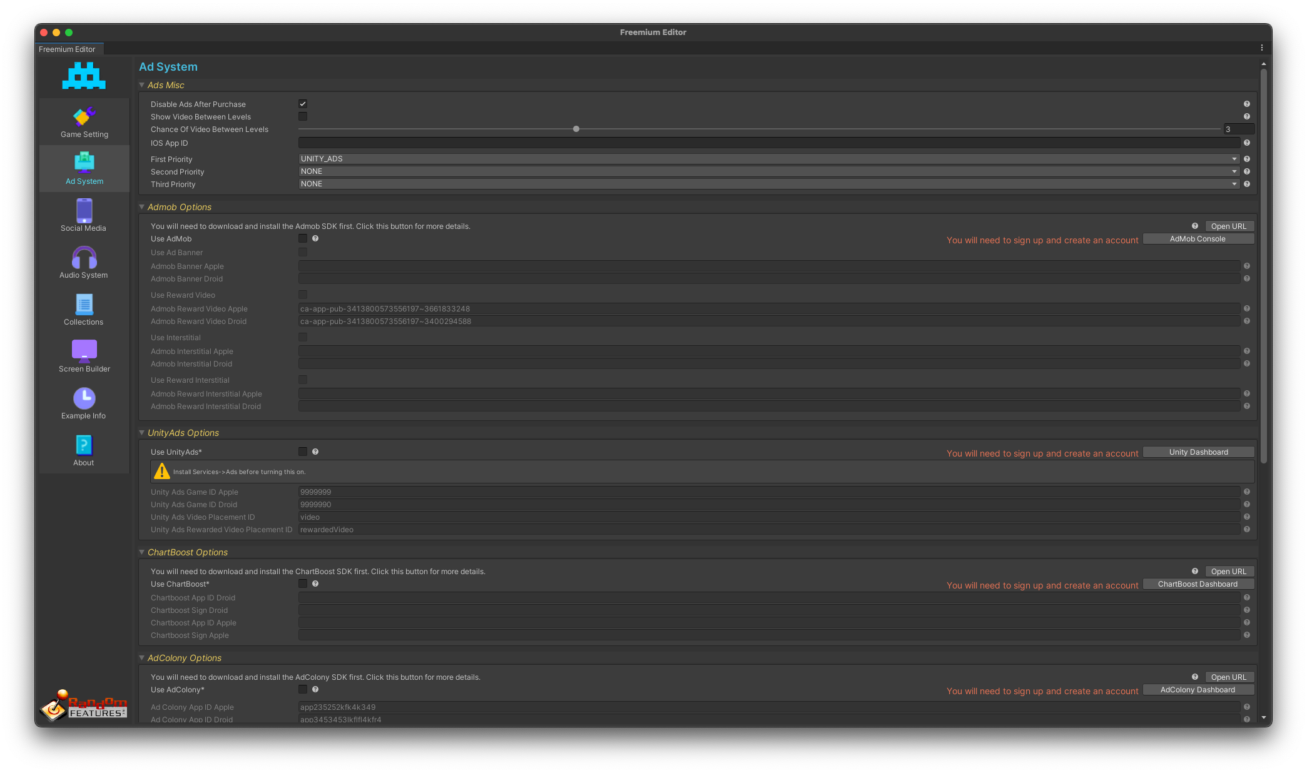Enable Show Video Between Levels checkbox
Screen dimensions: 1307x773
coord(303,116)
